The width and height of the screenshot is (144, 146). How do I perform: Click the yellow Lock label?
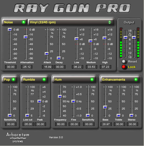[132, 67]
